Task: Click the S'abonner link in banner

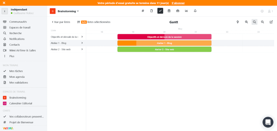Action: click(x=178, y=3)
